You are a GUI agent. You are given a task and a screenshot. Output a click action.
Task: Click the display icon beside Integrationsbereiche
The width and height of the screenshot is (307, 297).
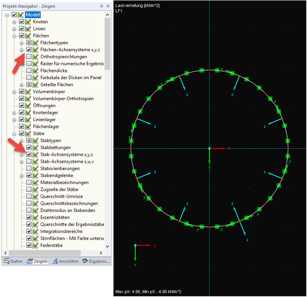point(35,231)
